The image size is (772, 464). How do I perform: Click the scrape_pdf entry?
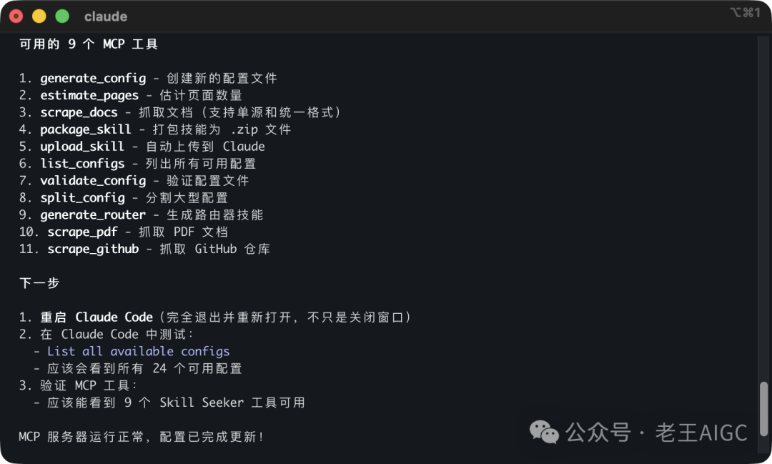point(82,232)
